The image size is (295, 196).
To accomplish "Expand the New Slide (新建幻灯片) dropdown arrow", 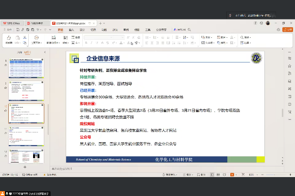I will 57,43.
